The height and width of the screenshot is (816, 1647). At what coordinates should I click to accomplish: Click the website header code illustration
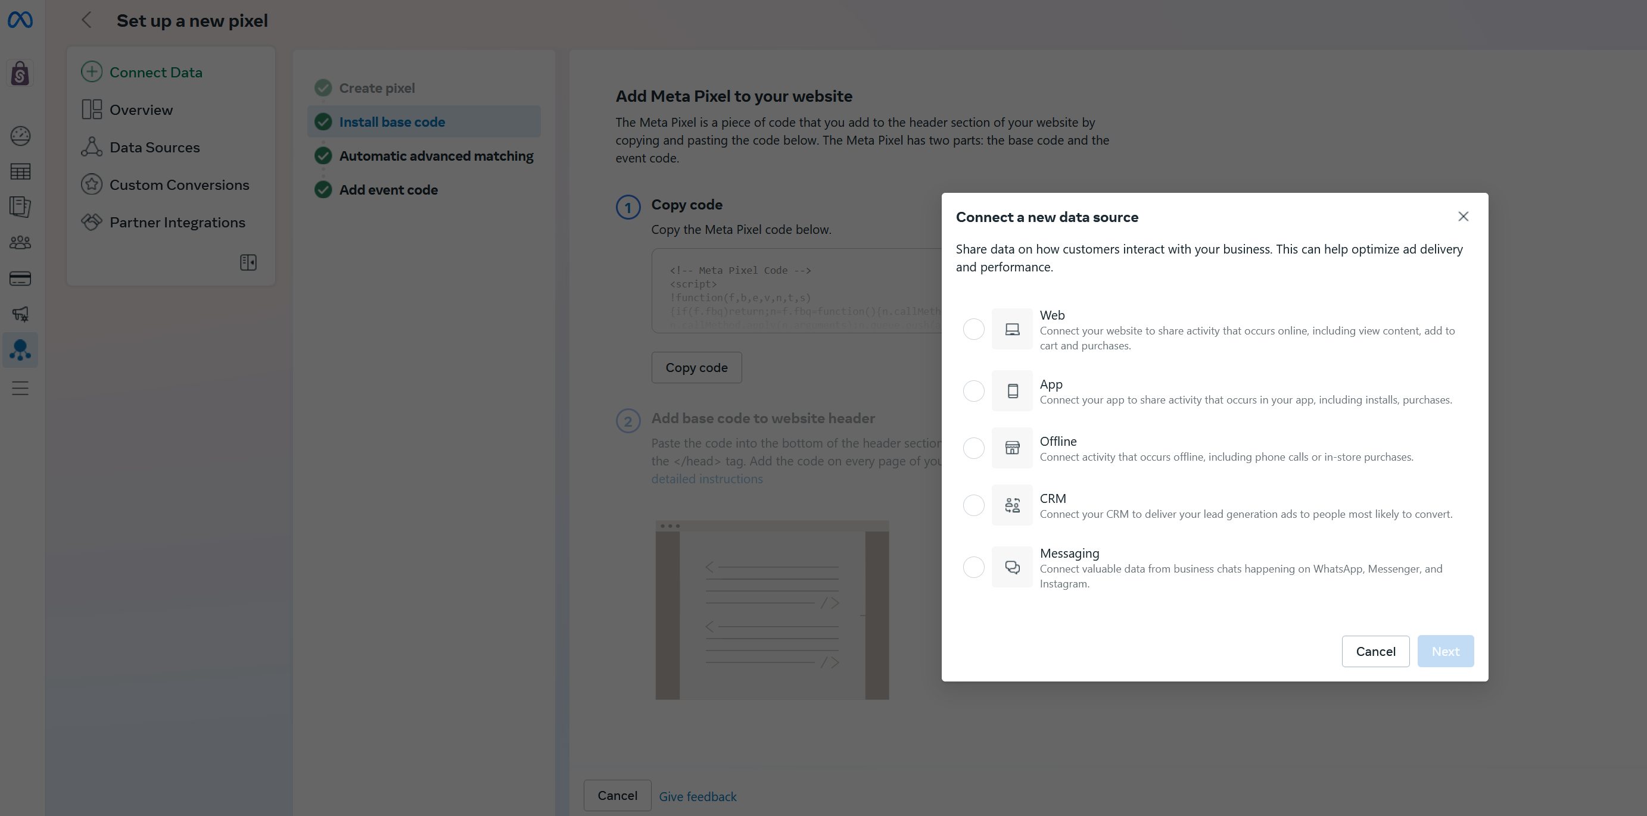772,610
